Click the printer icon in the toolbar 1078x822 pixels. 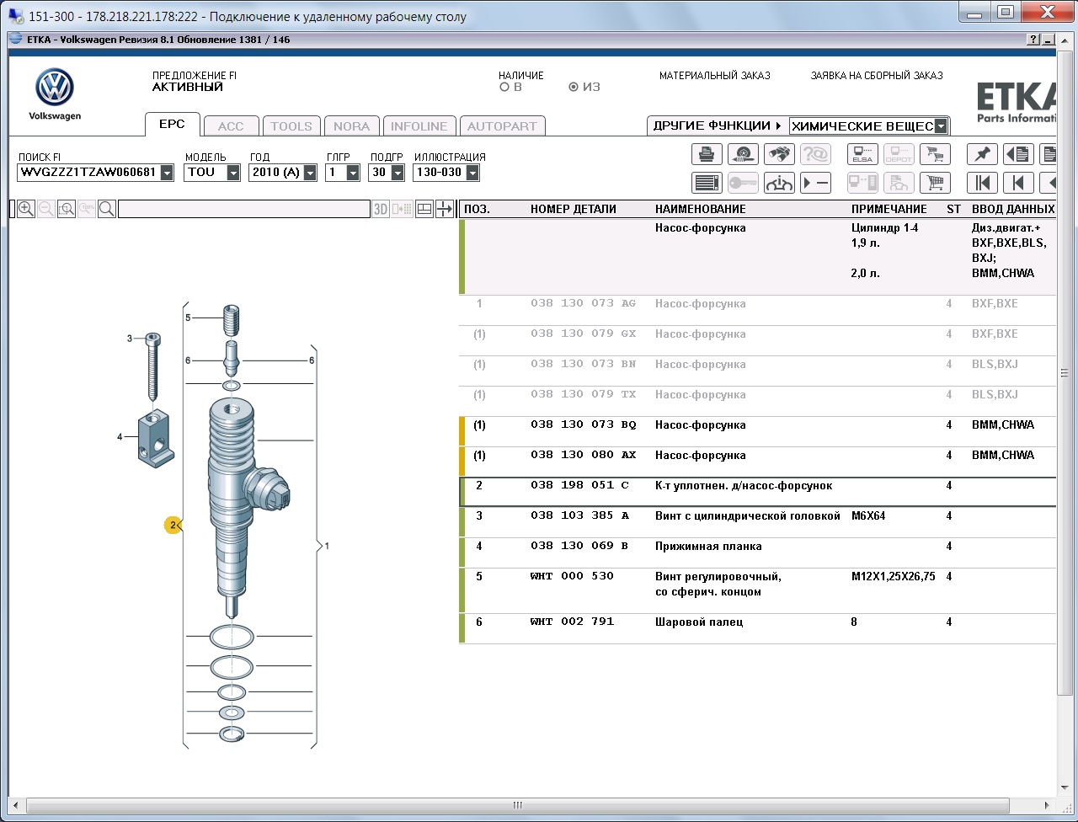pyautogui.click(x=707, y=154)
